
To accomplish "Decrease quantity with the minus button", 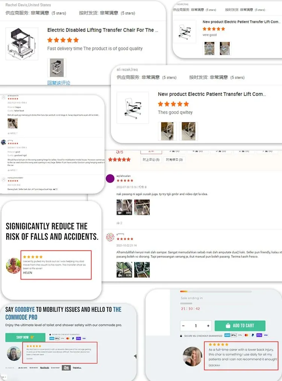I will (x=183, y=326).
